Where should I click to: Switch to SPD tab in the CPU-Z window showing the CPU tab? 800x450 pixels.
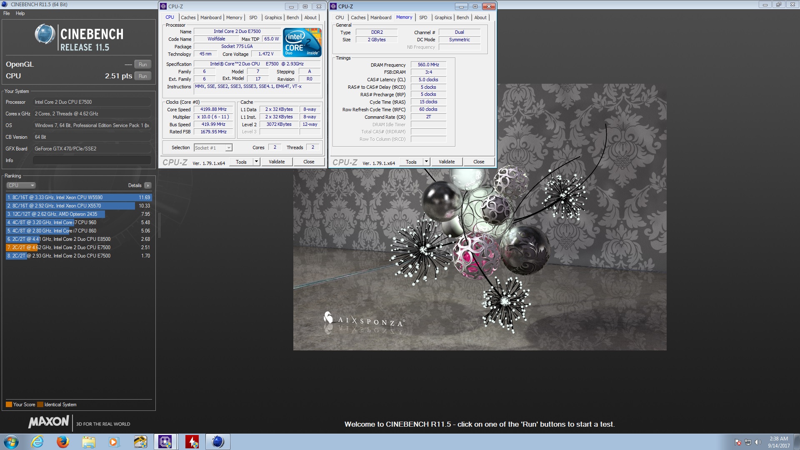coord(253,17)
